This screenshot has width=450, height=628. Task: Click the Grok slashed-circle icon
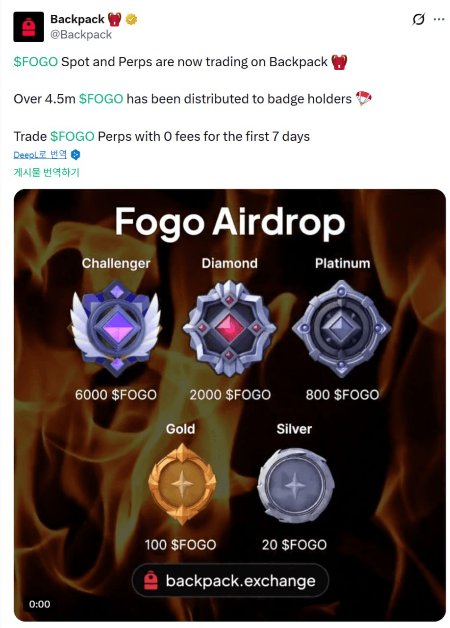coord(418,20)
